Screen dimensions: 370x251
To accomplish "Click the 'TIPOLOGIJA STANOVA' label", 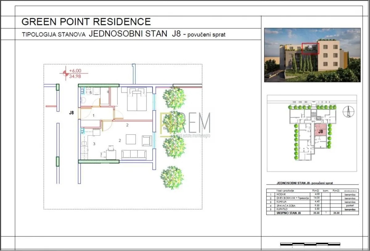I will click(x=53, y=34).
